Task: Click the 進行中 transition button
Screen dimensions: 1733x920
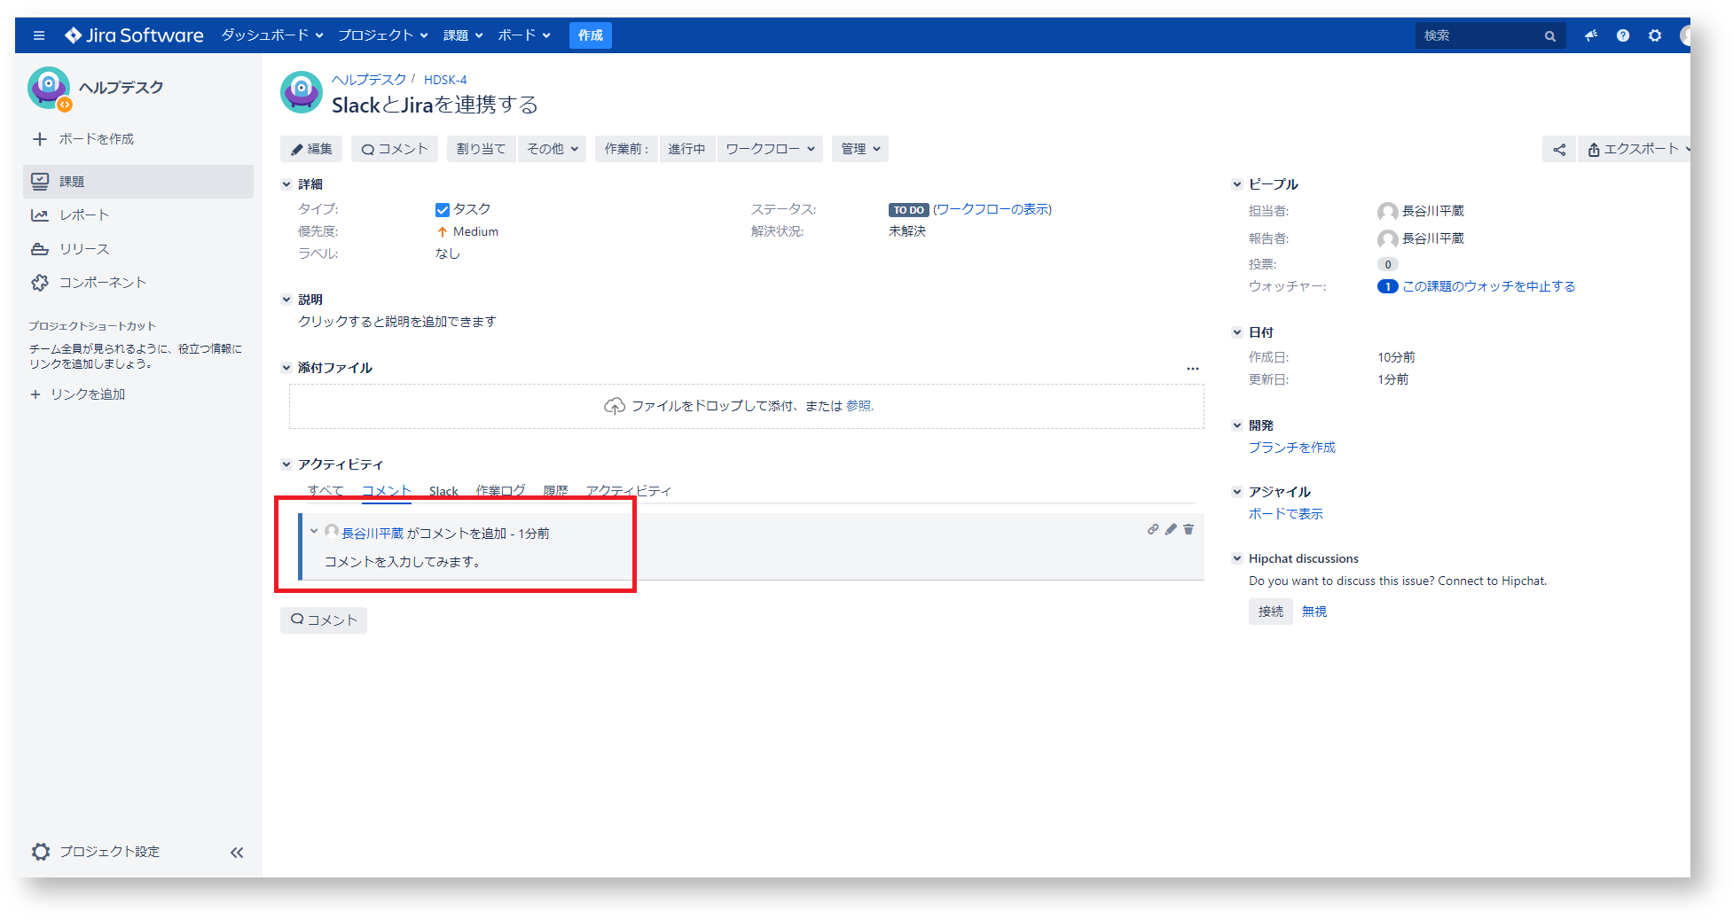Action: 686,149
